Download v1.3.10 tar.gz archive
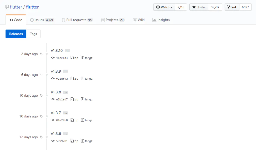256x150 pixels. coord(87,58)
